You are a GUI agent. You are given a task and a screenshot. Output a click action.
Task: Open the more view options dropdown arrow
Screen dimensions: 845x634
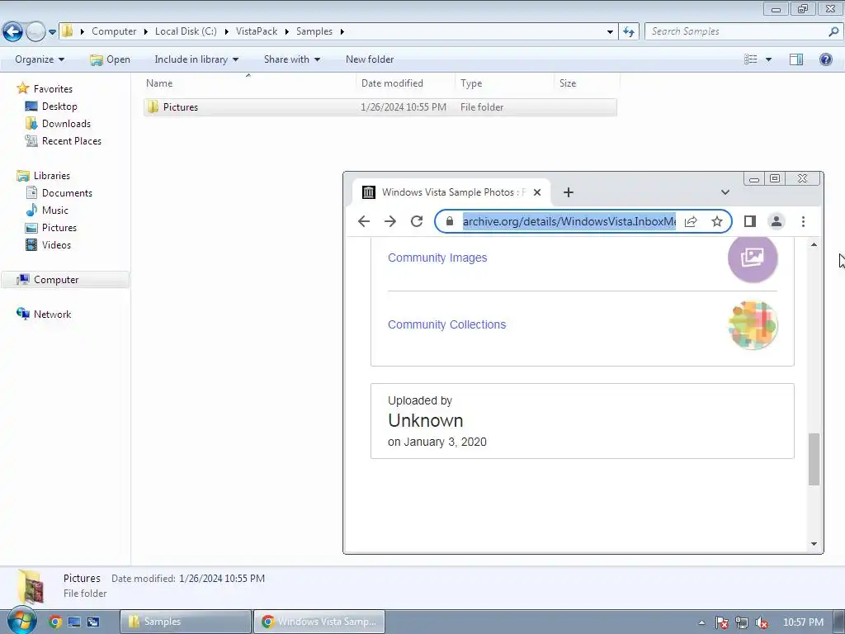[768, 59]
